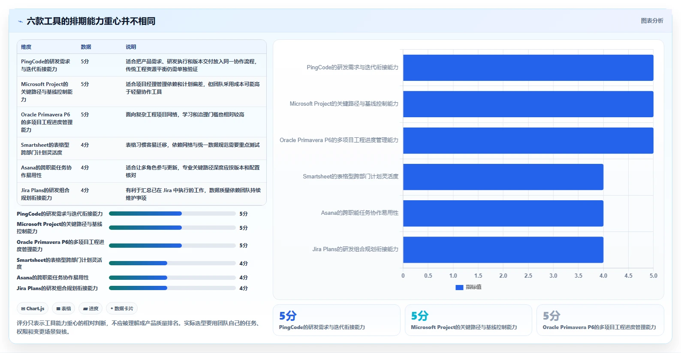Click the chart axis label Asana的跨职能任务协作易用性
The width and height of the screenshot is (681, 353).
pyautogui.click(x=360, y=213)
